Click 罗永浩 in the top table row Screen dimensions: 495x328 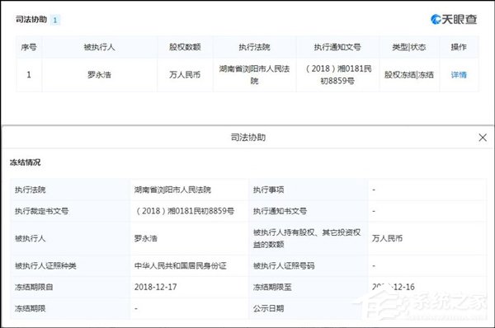coord(100,75)
